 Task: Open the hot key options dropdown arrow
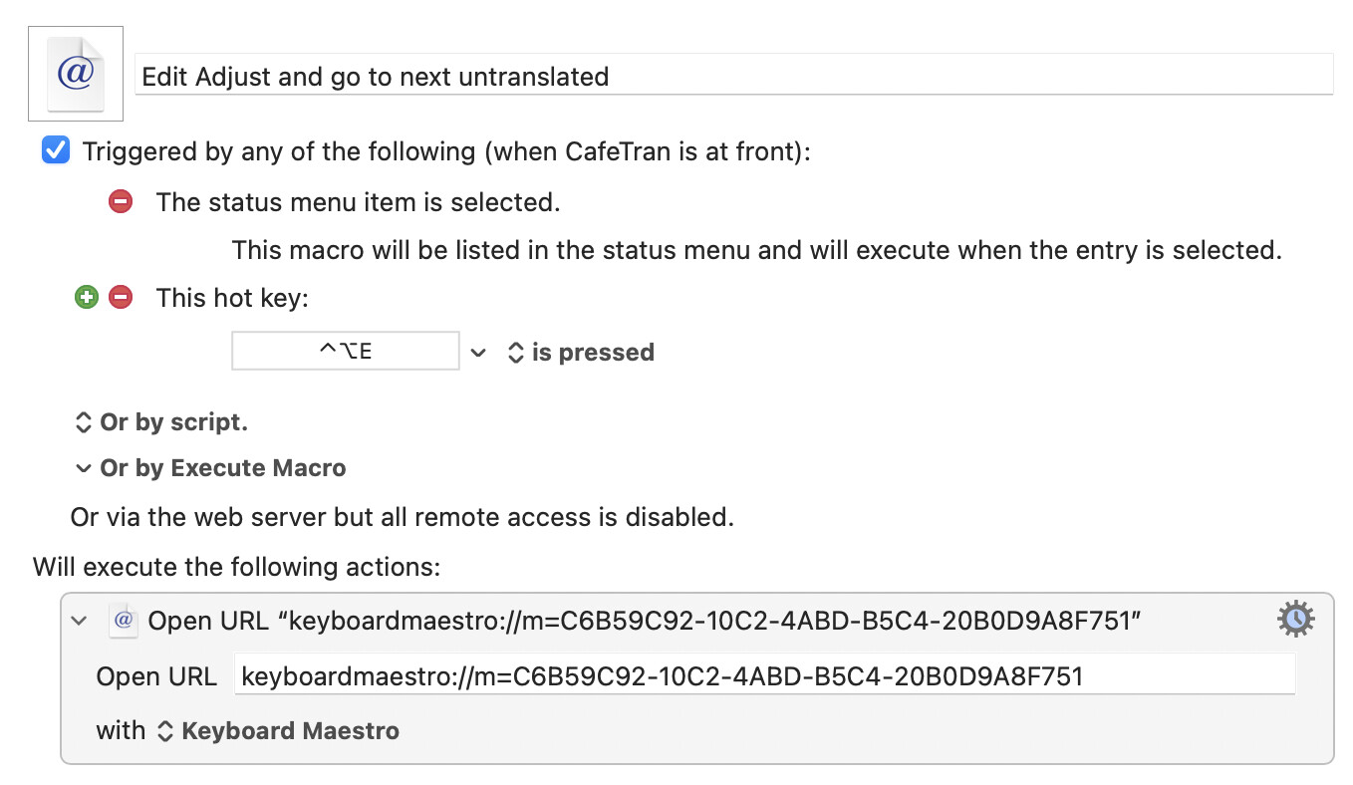coord(479,352)
